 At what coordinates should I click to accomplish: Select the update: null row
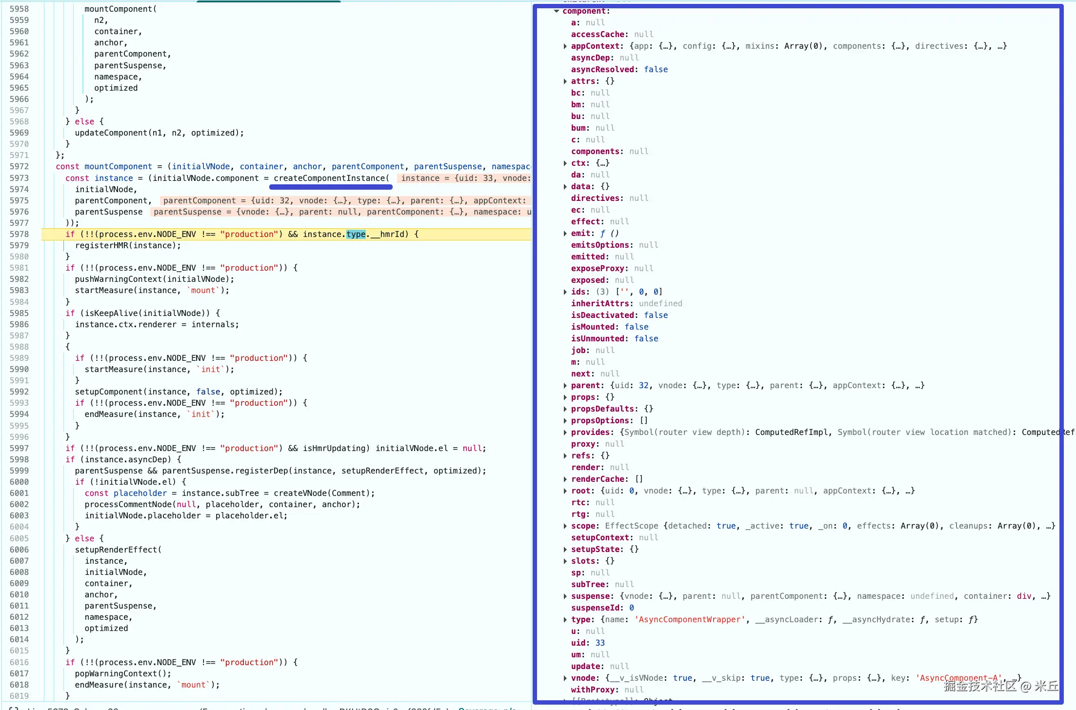point(600,667)
